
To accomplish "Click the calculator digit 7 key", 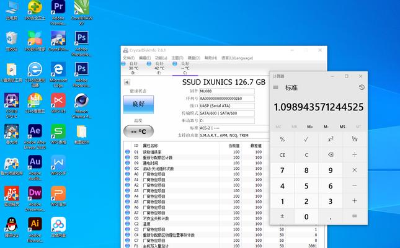I will pyautogui.click(x=282, y=170).
